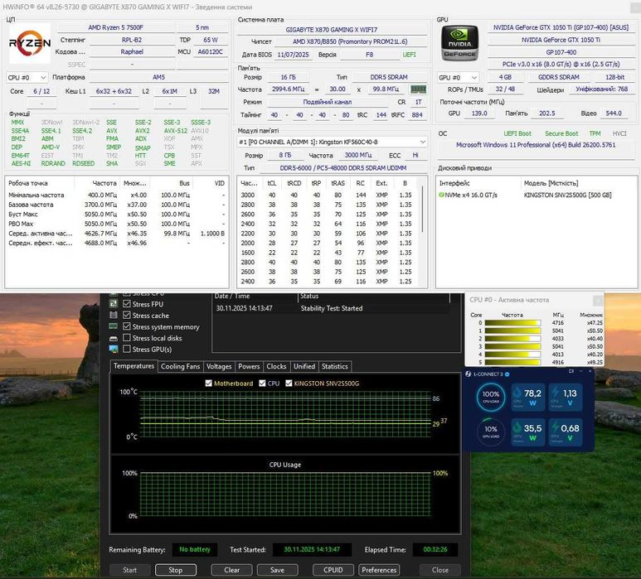Click the flame icon in the 35,5 W tile

click(x=517, y=427)
